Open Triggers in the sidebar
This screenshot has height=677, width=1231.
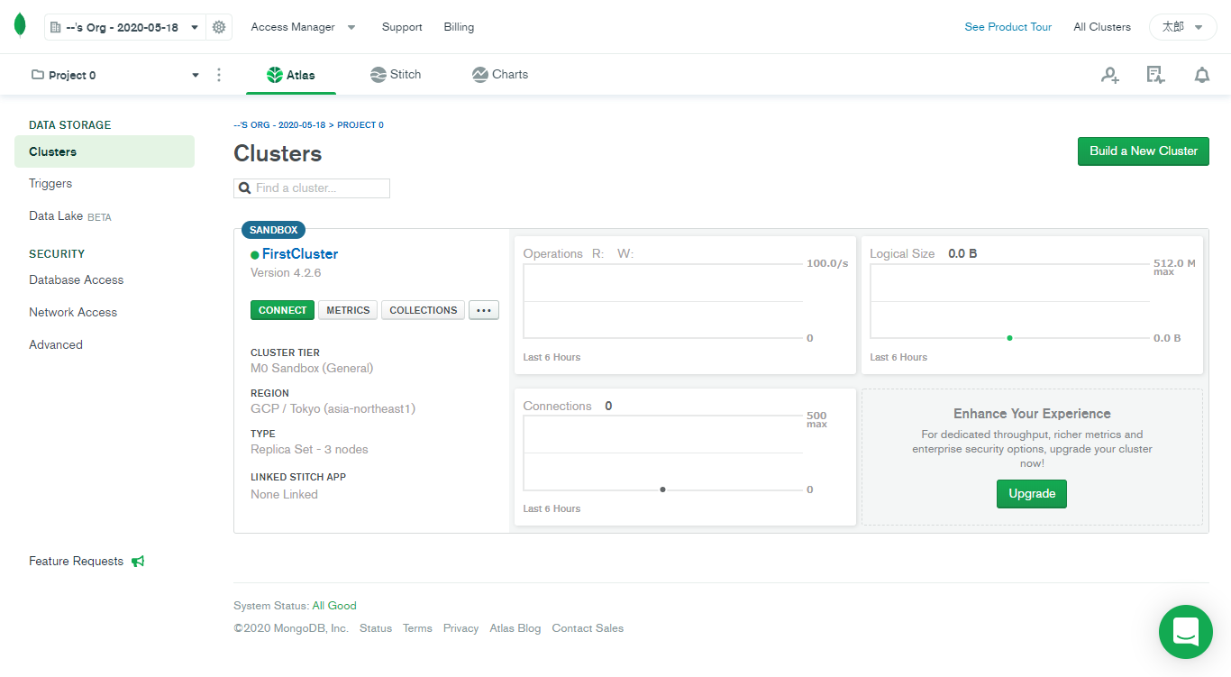[50, 183]
